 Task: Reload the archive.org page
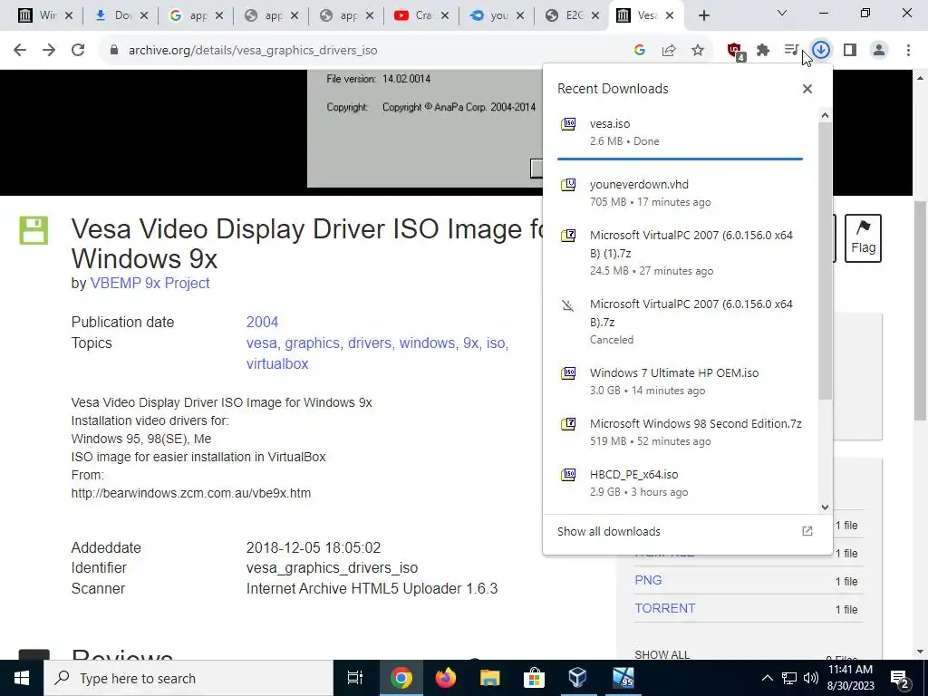point(78,51)
